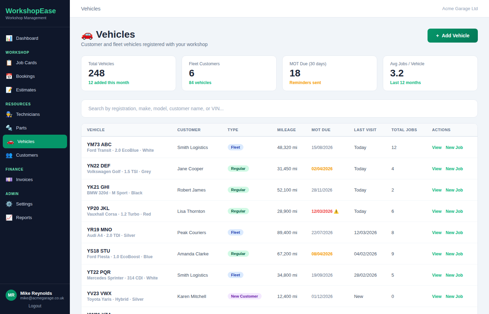Screen dimensions: 489x314
Task: Click Logout at the bottom sidebar
Action: click(x=35, y=306)
